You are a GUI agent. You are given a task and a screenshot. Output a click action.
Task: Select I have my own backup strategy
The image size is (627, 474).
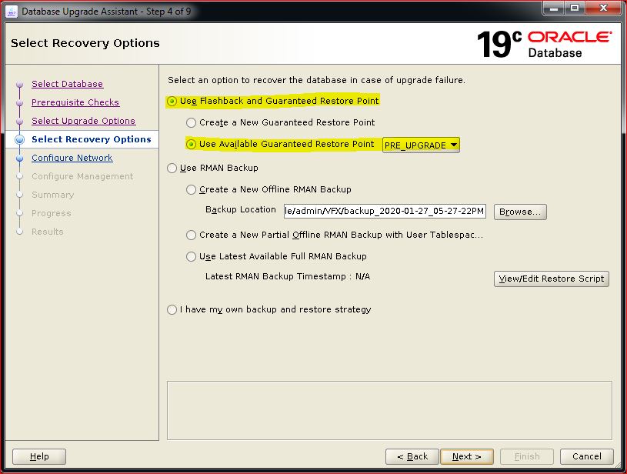pos(172,309)
